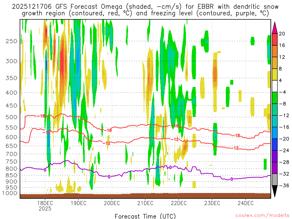Click the -12 contour label near 20DEC
The height and width of the screenshot is (219, 292).
[106, 143]
